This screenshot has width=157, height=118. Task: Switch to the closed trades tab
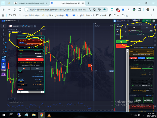(147, 27)
